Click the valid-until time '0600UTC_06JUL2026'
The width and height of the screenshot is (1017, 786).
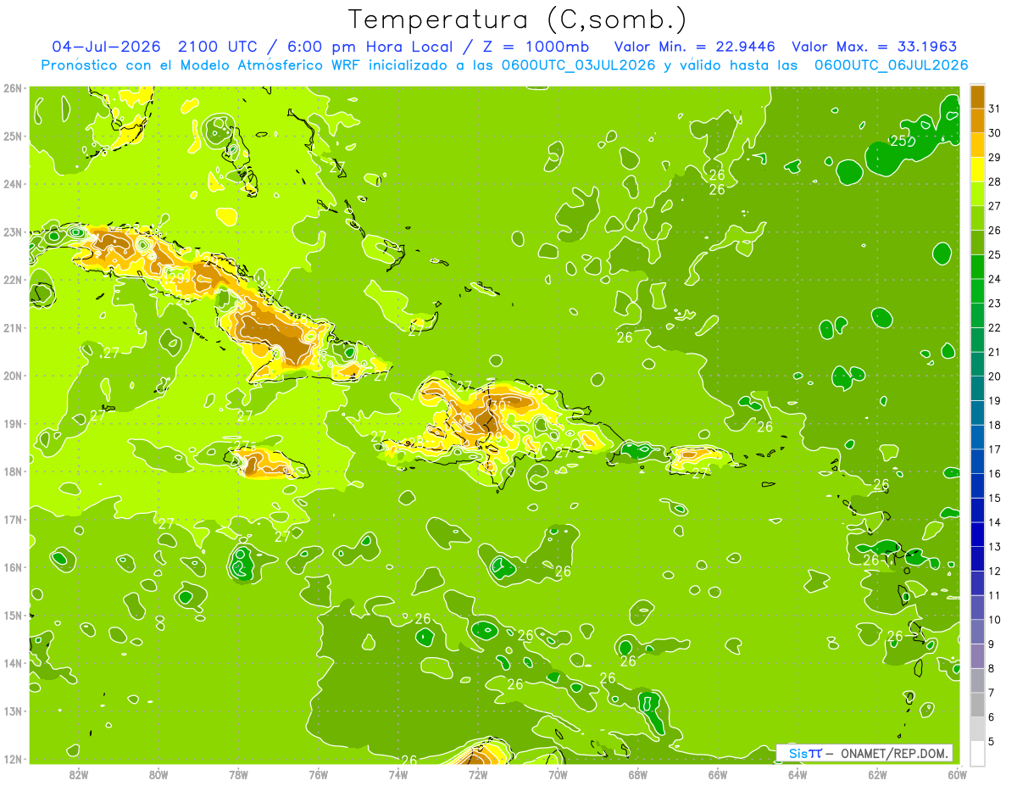pyautogui.click(x=891, y=64)
